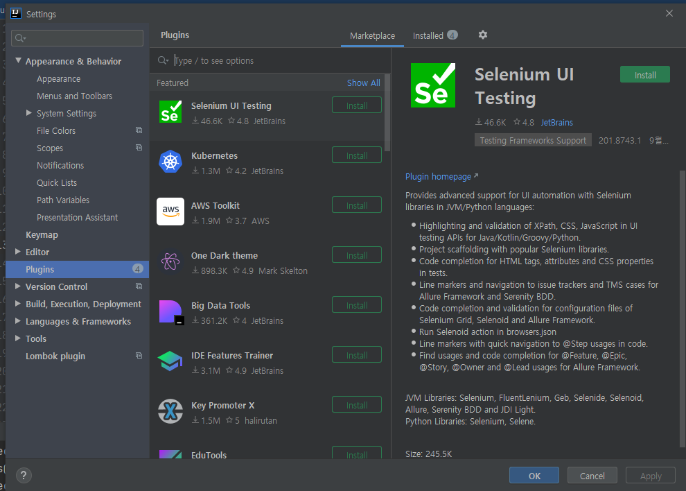Install One Dark theme

click(357, 255)
